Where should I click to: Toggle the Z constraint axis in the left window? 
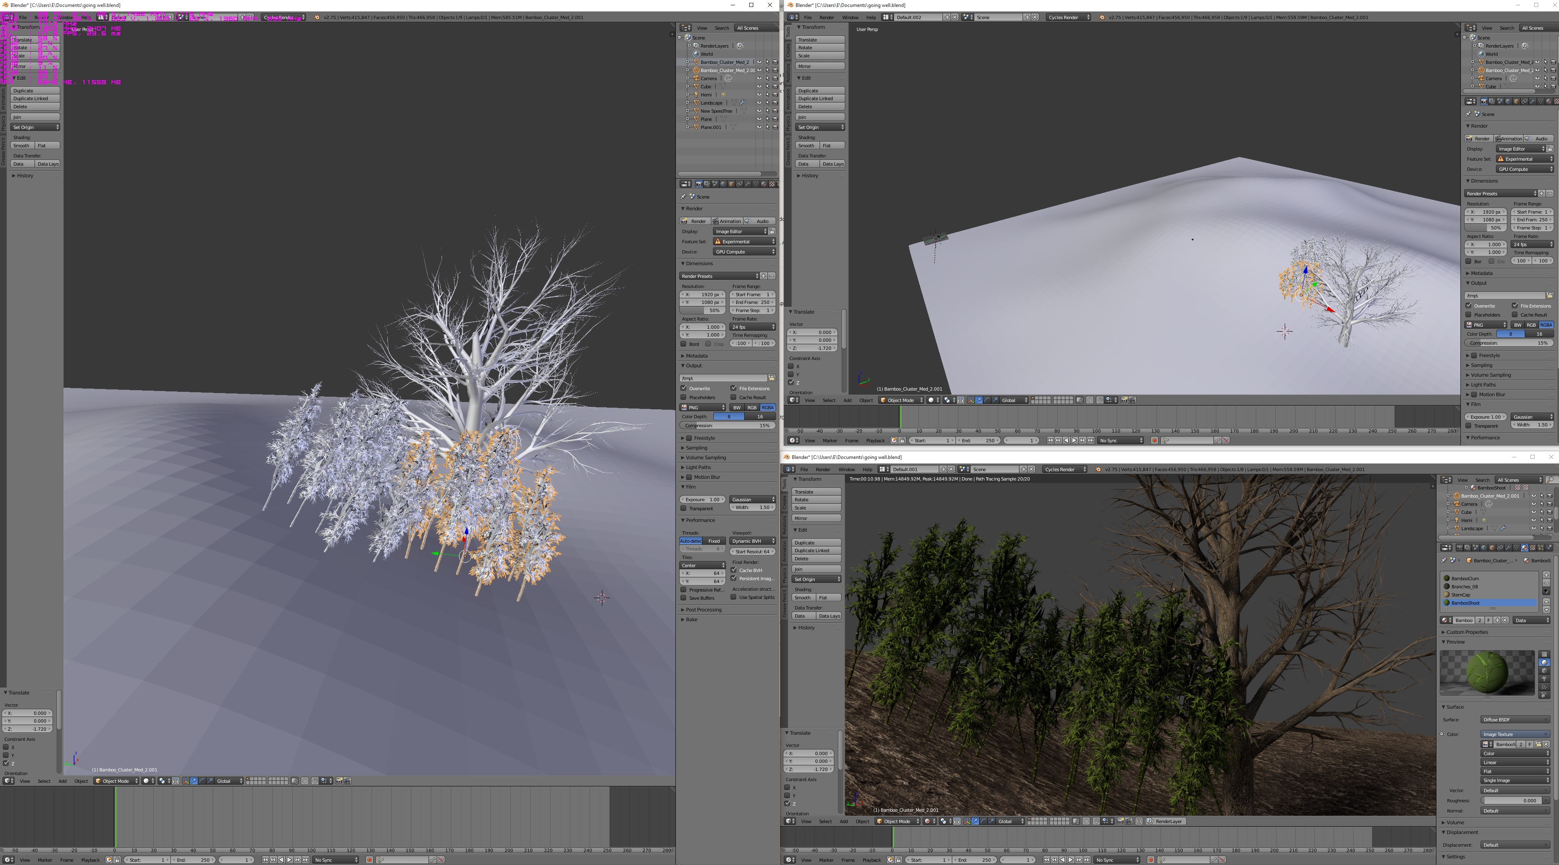(x=6, y=763)
